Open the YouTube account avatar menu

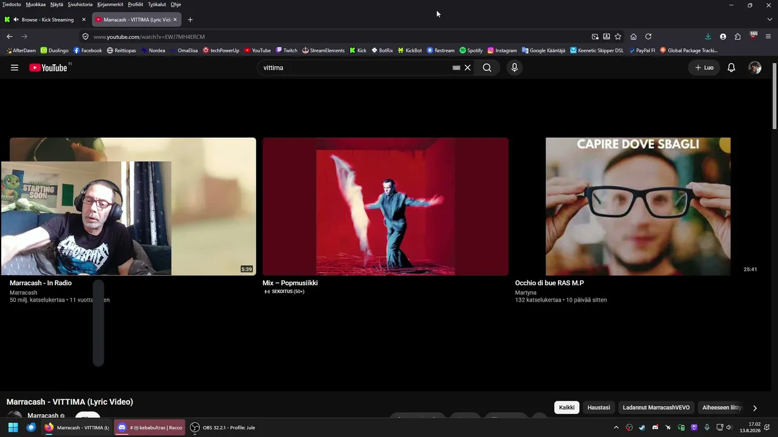pyautogui.click(x=755, y=68)
